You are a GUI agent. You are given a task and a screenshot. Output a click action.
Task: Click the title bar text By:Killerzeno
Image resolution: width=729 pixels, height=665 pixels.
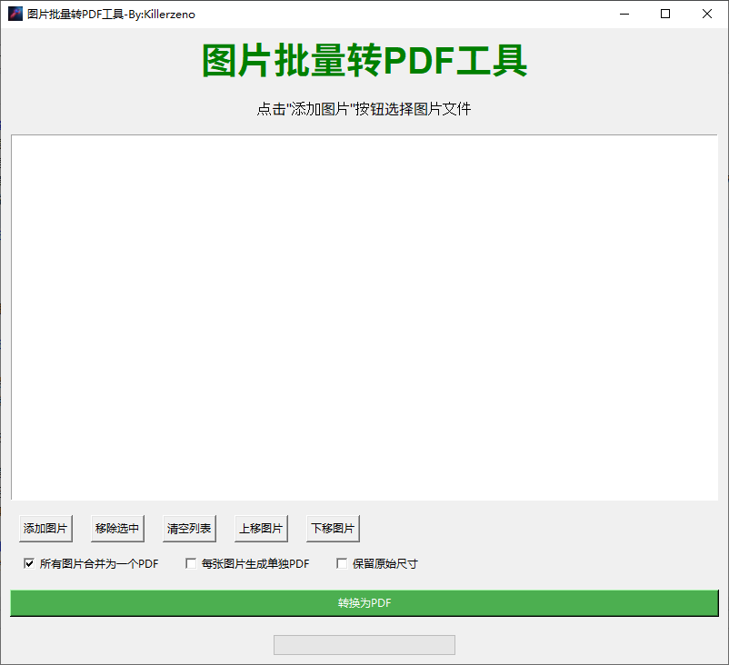161,15
